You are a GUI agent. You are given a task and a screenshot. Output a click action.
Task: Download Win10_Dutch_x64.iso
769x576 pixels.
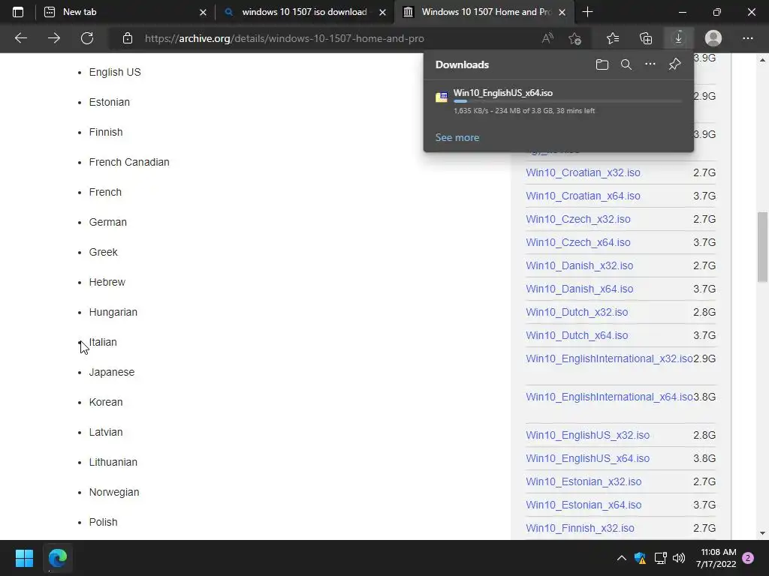coord(577,335)
